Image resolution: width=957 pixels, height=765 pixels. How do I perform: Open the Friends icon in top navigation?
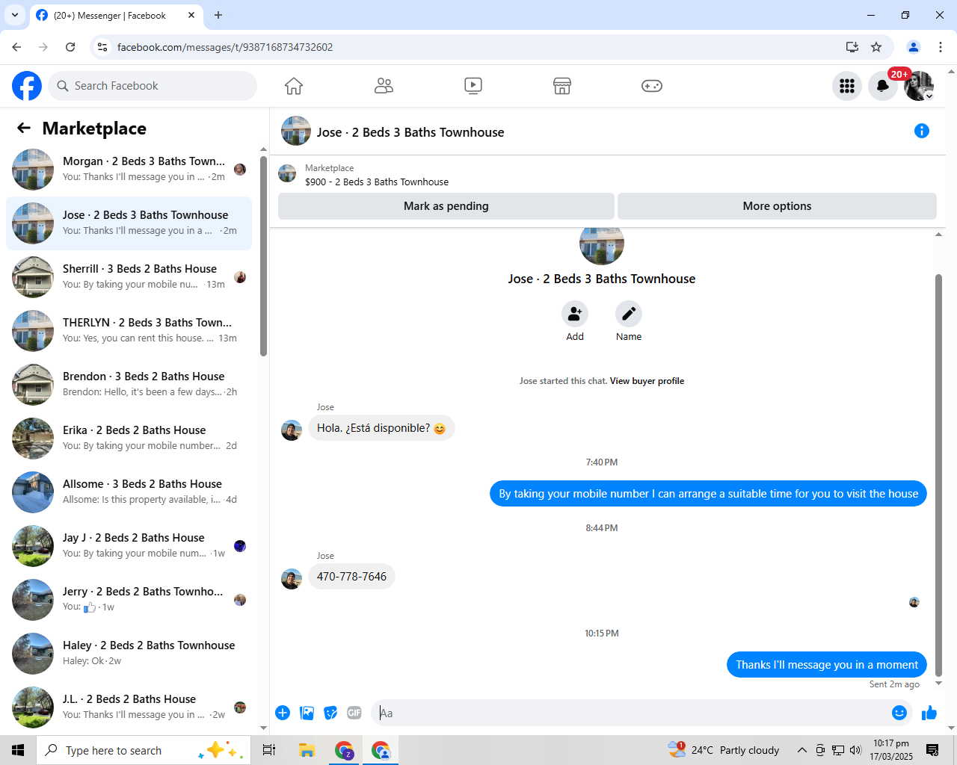pos(384,86)
